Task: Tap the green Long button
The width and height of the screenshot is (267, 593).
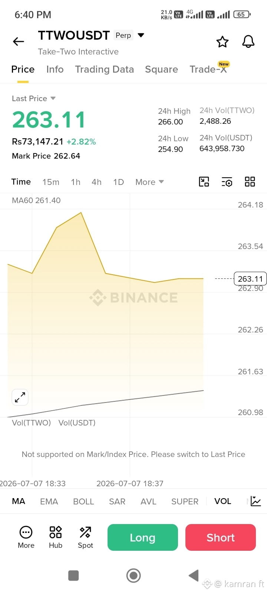Action: click(x=143, y=537)
